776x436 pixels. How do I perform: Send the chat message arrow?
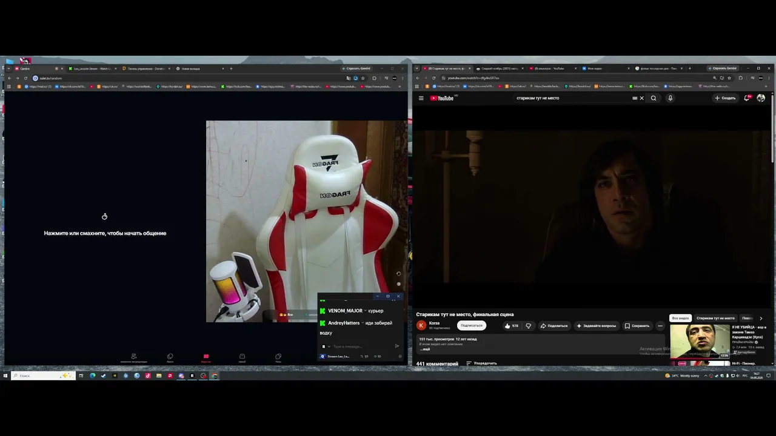[397, 346]
